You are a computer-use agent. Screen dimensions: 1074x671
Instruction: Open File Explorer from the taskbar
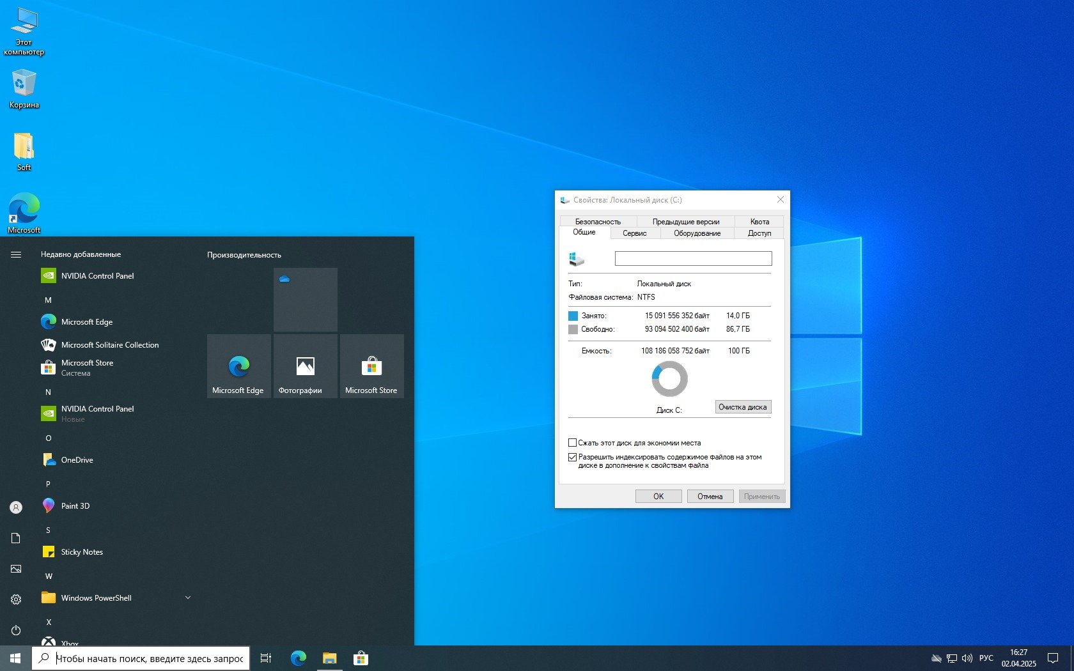click(x=329, y=658)
